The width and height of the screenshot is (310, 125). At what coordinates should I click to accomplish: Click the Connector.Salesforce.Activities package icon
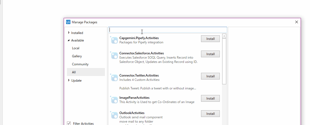pyautogui.click(x=114, y=55)
